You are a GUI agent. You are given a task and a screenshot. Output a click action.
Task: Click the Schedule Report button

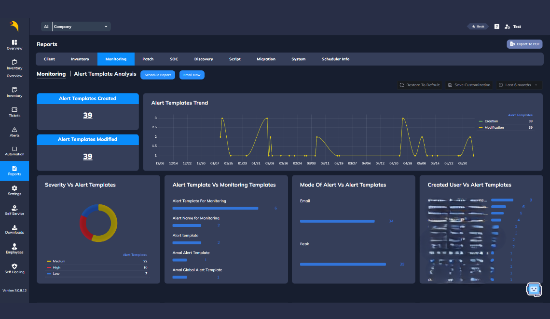(x=158, y=75)
